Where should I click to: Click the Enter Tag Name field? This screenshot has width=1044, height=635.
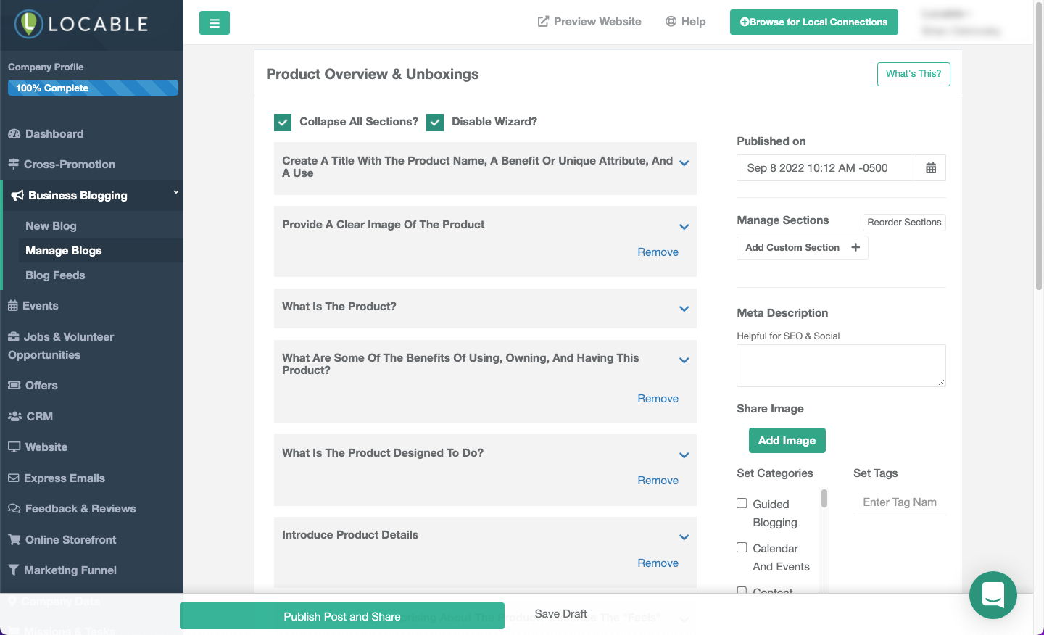pos(899,502)
